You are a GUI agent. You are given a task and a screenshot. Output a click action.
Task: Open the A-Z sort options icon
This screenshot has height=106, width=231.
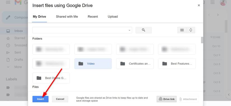coord(191,30)
